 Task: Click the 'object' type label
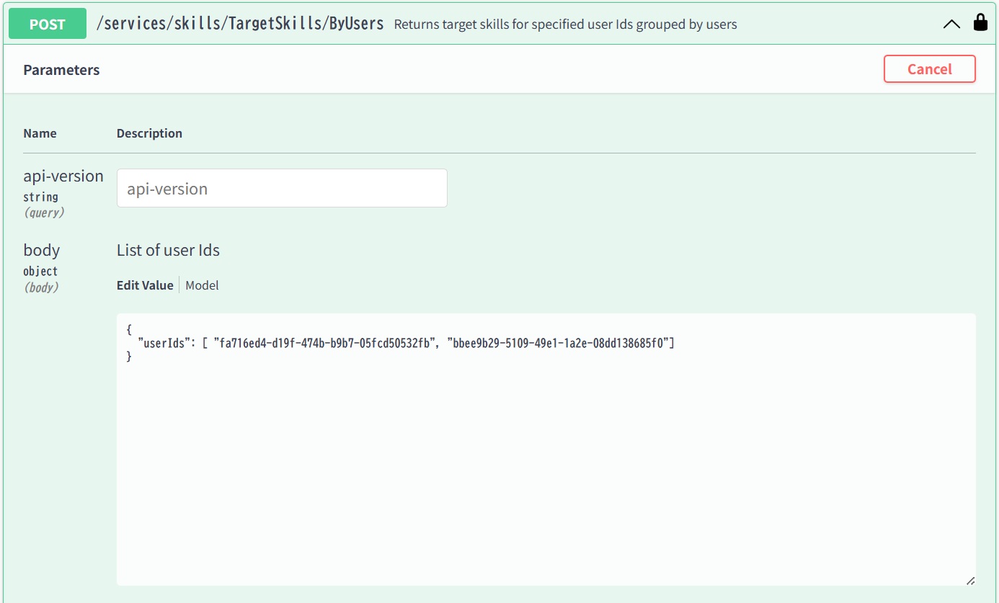(x=40, y=271)
